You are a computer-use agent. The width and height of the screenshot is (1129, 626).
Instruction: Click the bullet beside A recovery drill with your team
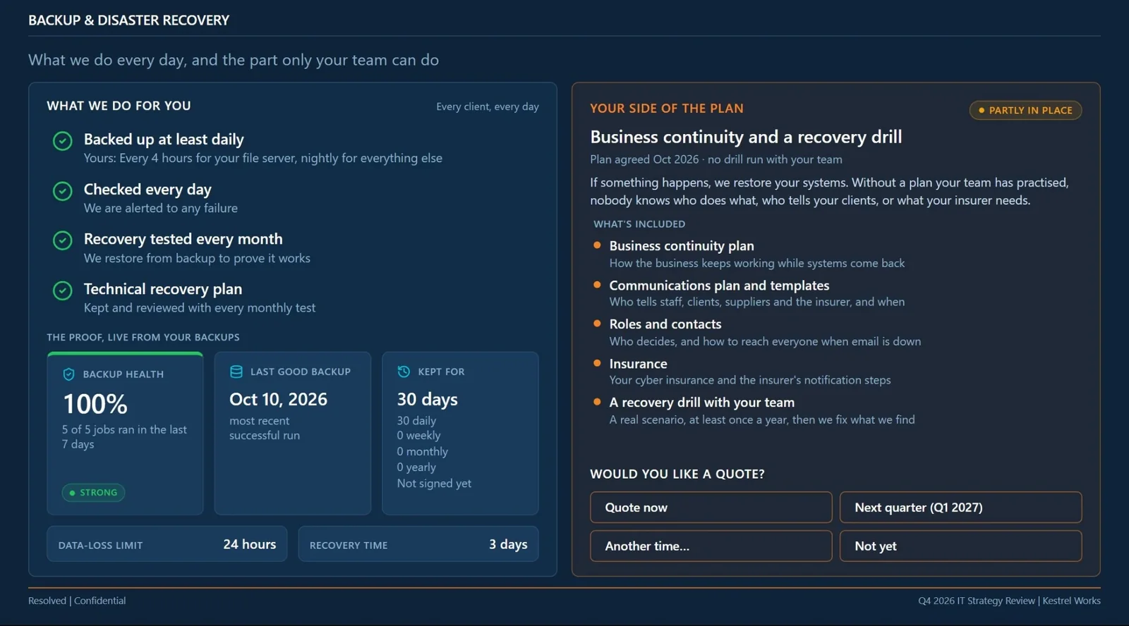click(597, 402)
